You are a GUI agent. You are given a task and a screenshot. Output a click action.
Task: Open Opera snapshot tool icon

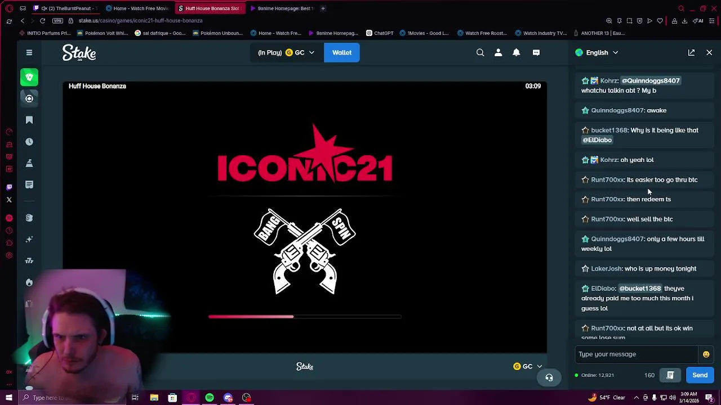pos(629,21)
